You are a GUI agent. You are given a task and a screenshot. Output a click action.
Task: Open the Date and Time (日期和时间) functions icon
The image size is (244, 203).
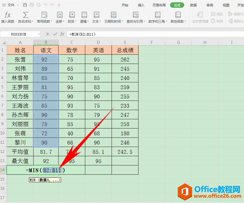coord(113,15)
